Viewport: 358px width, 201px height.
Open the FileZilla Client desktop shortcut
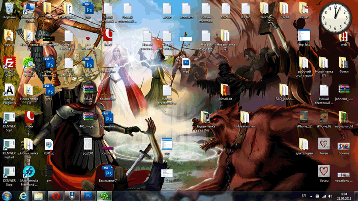pyautogui.click(x=9, y=63)
